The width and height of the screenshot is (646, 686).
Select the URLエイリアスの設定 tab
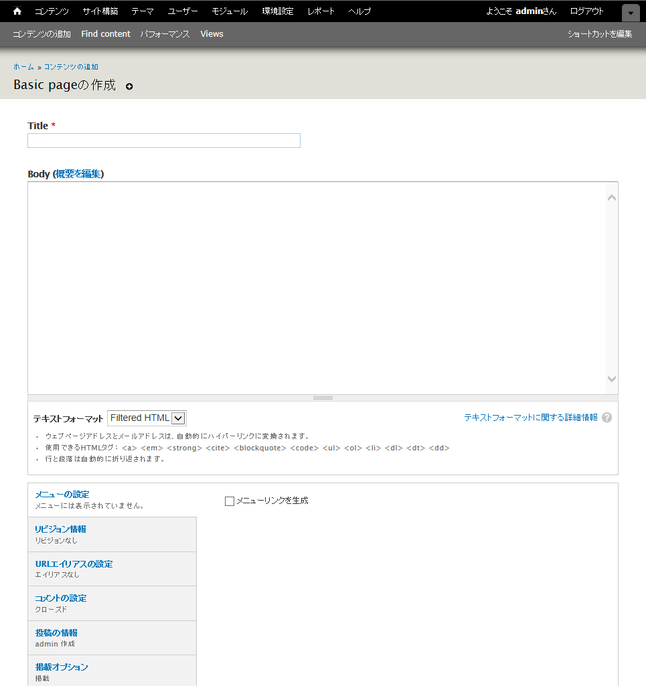(x=74, y=564)
